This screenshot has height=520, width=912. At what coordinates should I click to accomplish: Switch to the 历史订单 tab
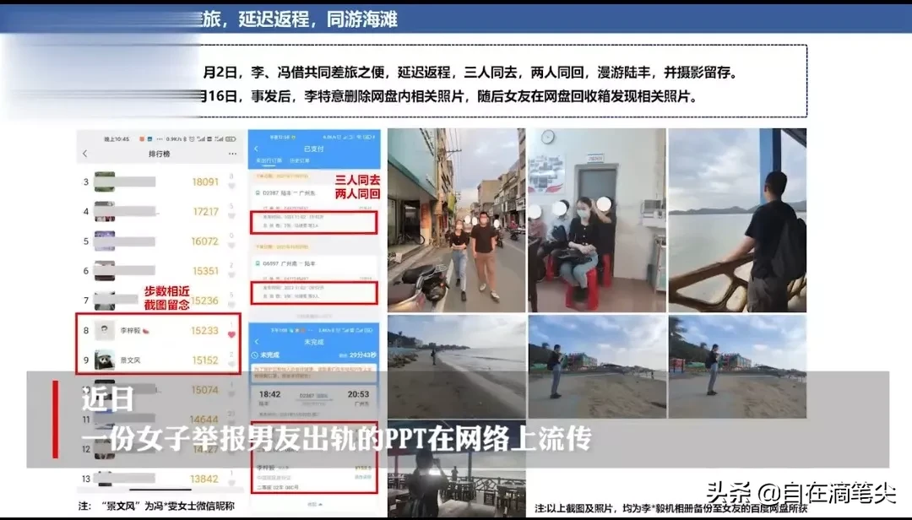[300, 161]
